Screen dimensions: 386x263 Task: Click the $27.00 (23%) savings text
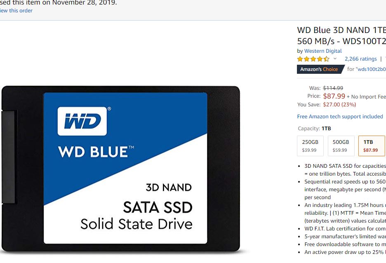pyautogui.click(x=339, y=104)
